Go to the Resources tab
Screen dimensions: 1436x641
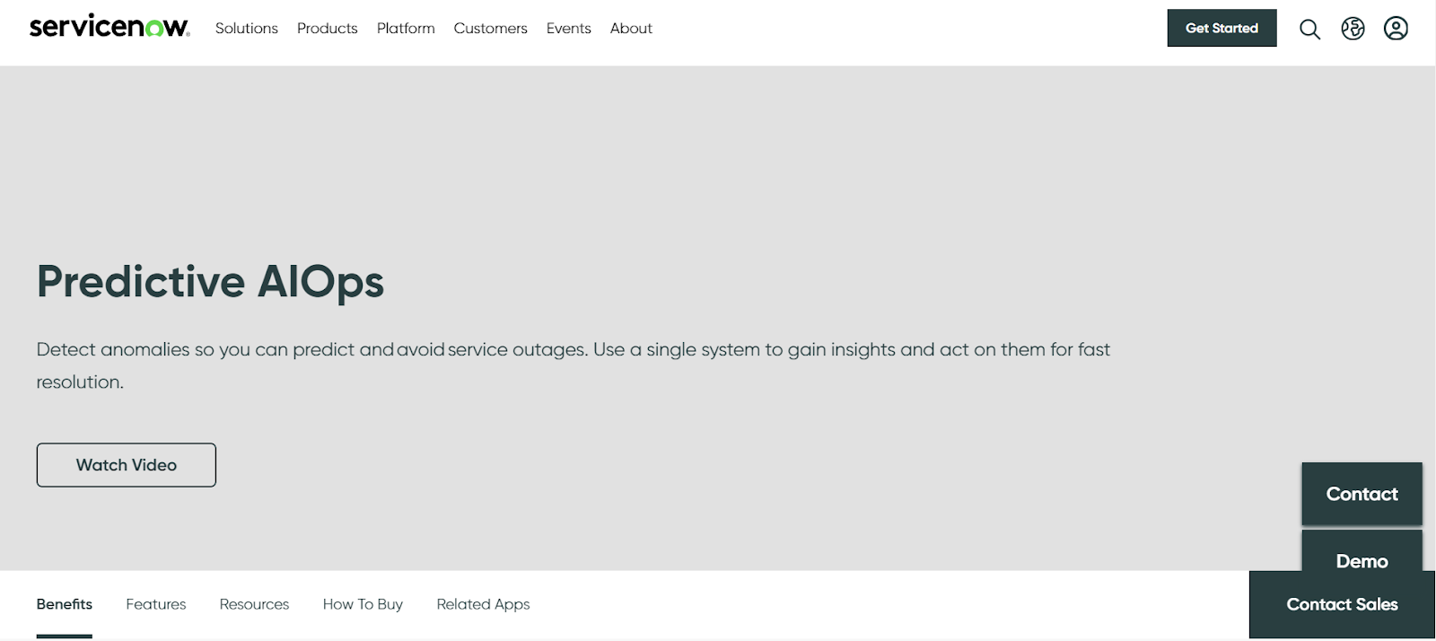coord(254,604)
